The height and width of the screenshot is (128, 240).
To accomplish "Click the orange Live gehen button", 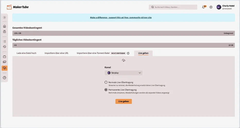I will click(x=123, y=101).
